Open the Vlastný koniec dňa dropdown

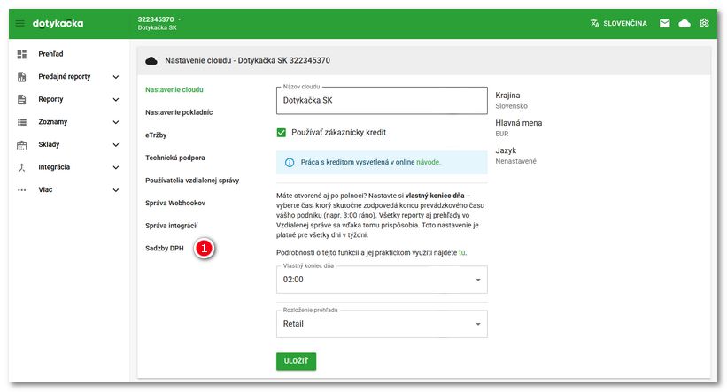coord(382,280)
